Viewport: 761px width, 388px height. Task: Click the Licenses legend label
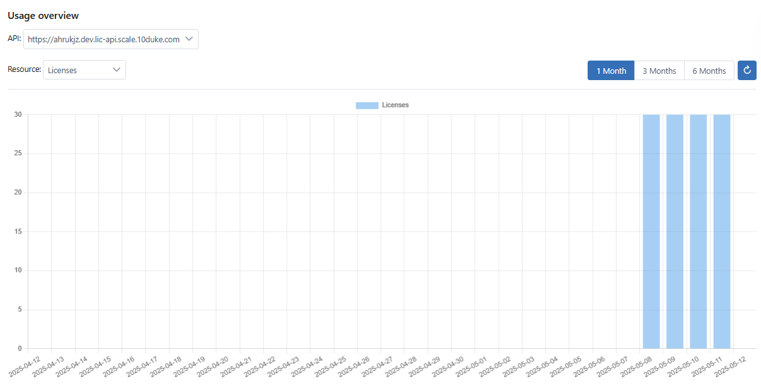point(395,105)
